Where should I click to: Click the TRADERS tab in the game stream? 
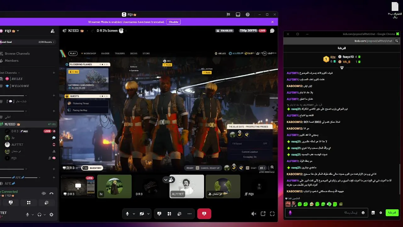[120, 54]
